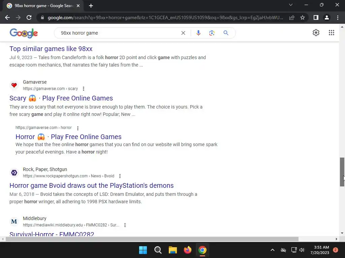Open Chrome three-dot menu

click(338, 17)
